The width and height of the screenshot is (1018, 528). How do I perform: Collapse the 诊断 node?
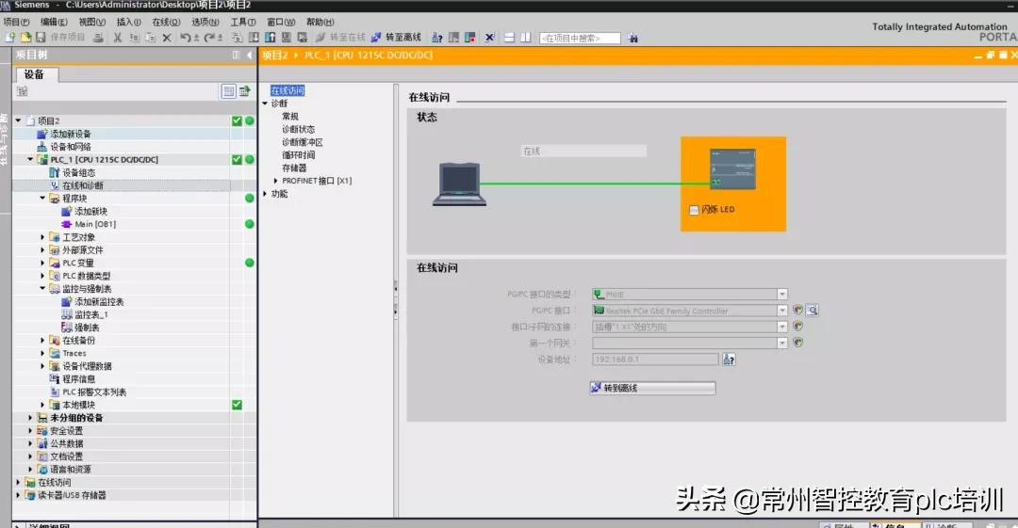265,104
